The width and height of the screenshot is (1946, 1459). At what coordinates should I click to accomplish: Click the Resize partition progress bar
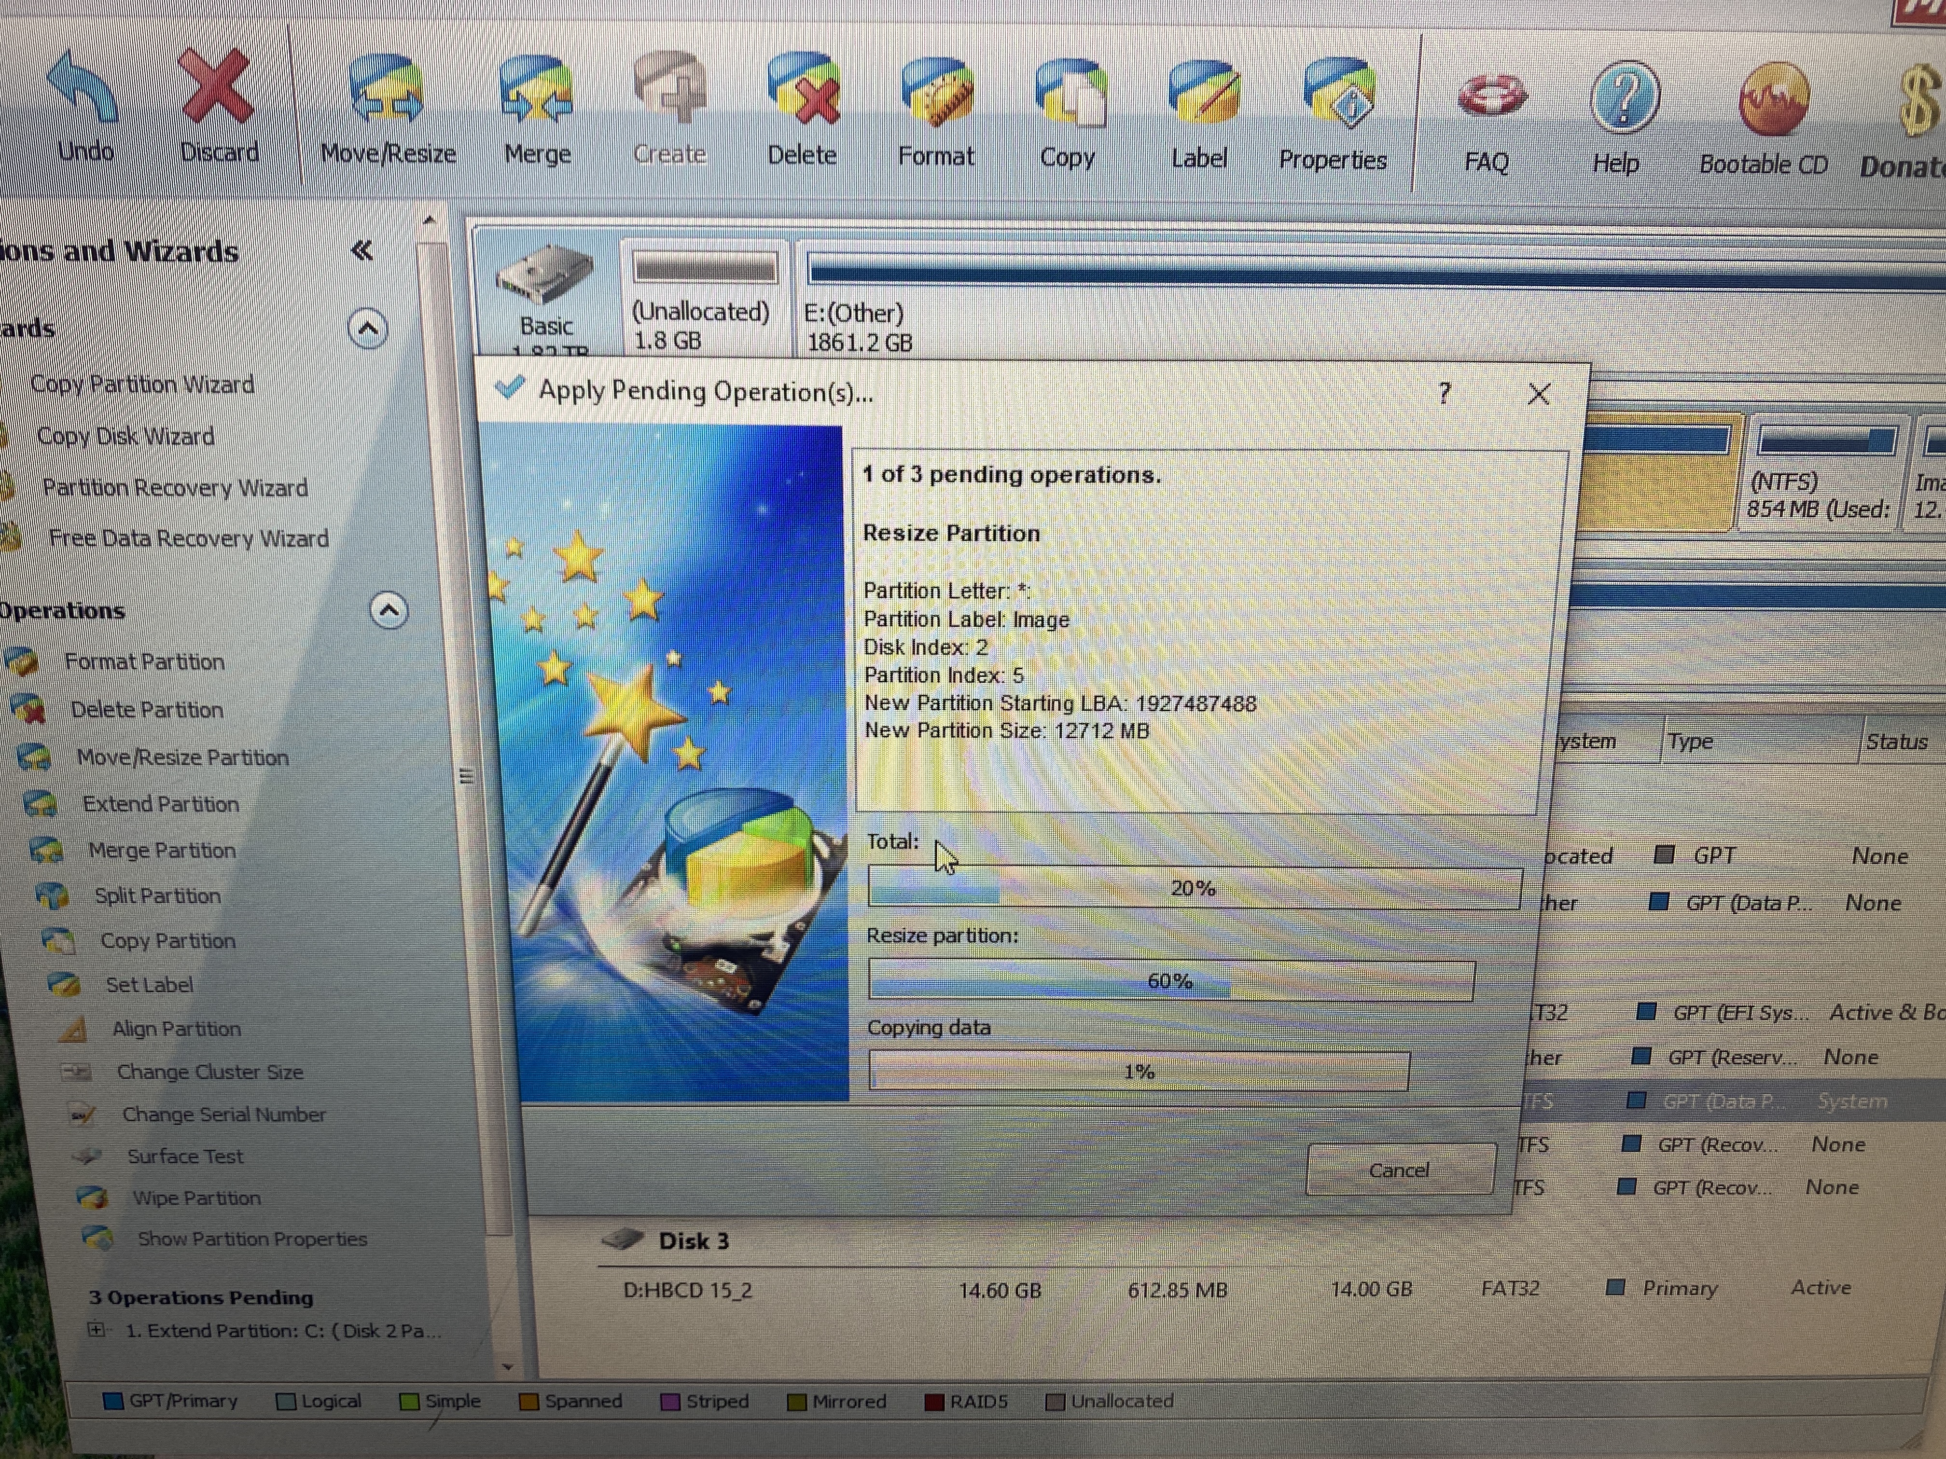click(1171, 980)
